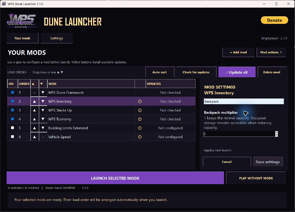Select the WPS Stacks Up row name
295x212 pixels.
coord(60,110)
